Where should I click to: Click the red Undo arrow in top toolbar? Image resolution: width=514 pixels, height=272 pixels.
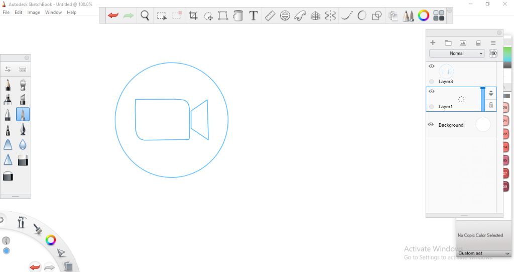point(113,16)
